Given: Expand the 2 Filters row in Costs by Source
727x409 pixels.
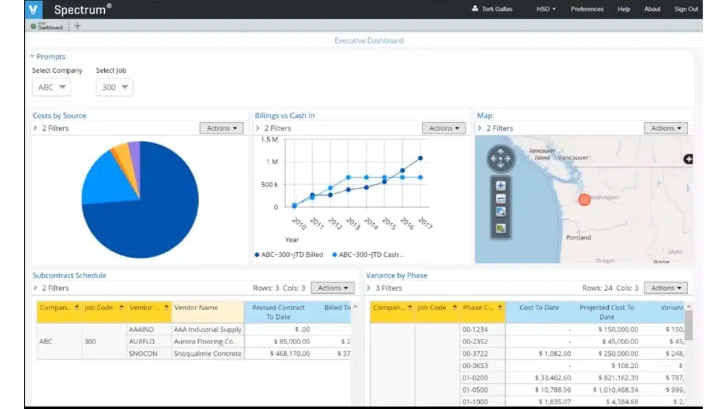Looking at the screenshot, I should [51, 128].
